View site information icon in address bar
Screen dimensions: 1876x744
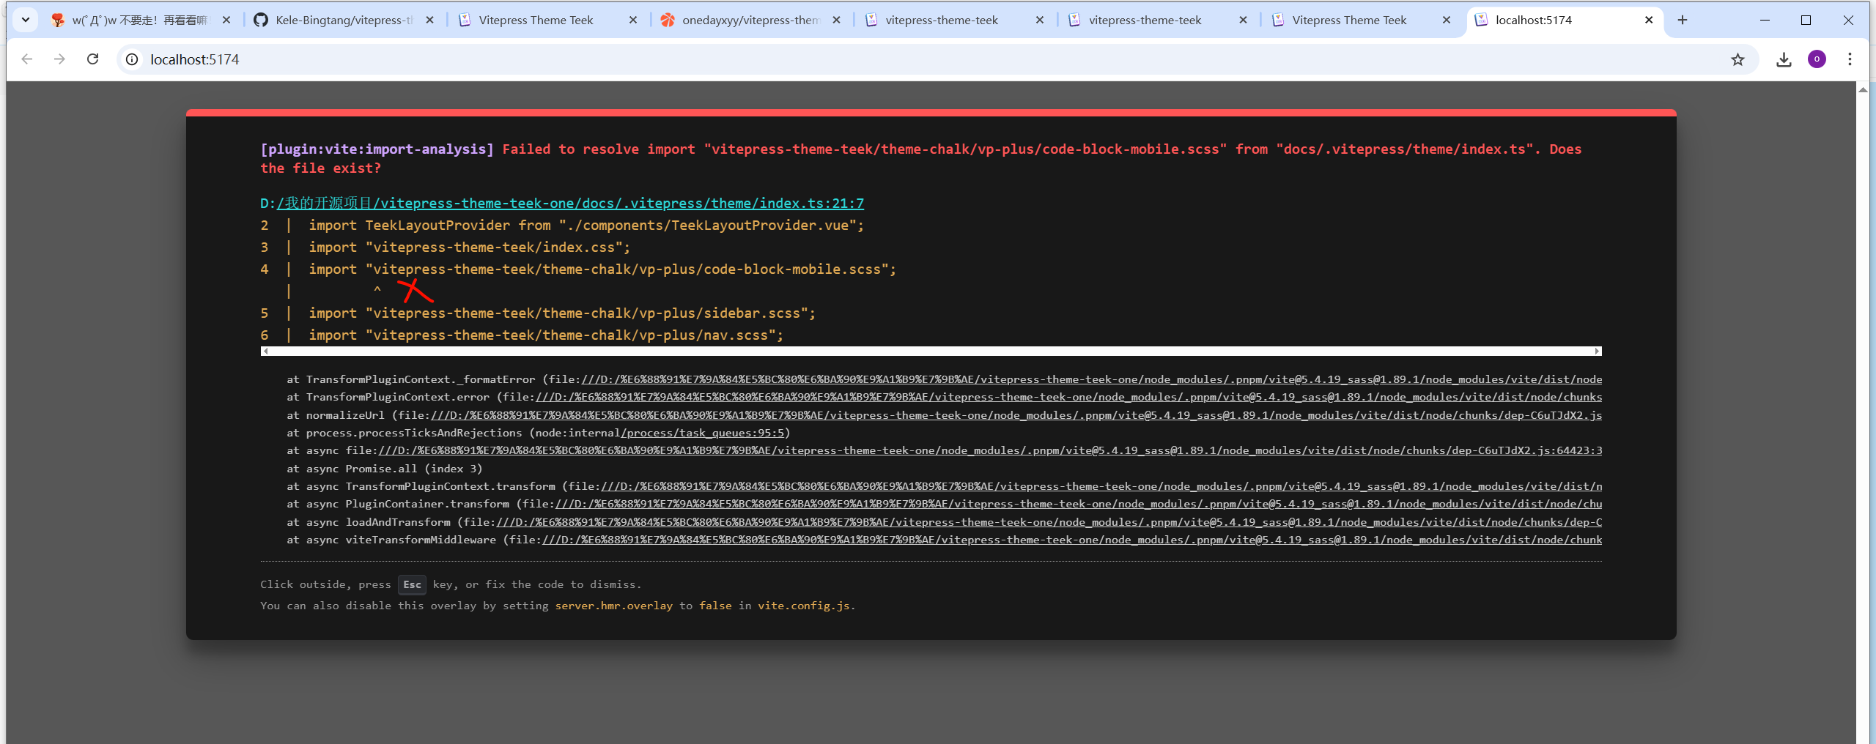coord(132,59)
